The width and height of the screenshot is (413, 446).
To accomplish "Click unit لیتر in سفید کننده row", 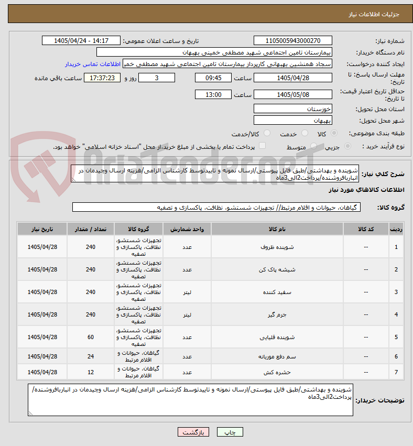I will (187, 292).
